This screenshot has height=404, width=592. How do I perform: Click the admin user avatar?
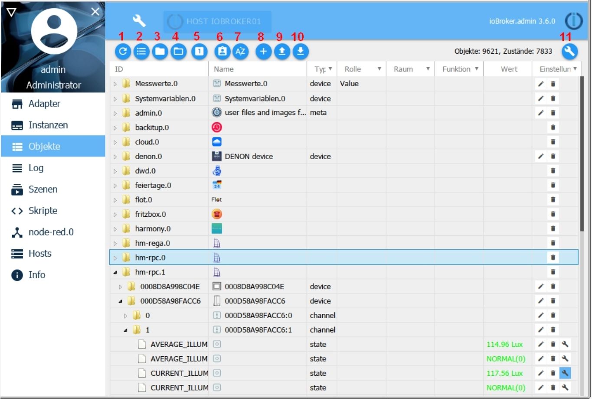point(54,31)
